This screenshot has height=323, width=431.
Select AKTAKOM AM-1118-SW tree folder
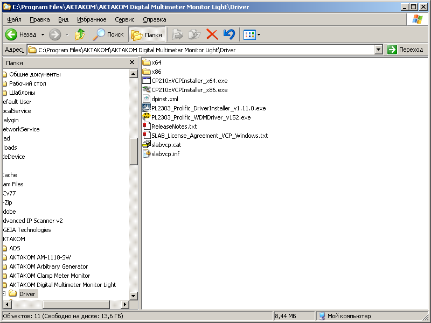(x=40, y=257)
